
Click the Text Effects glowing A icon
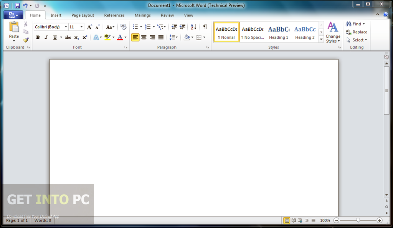tap(96, 38)
